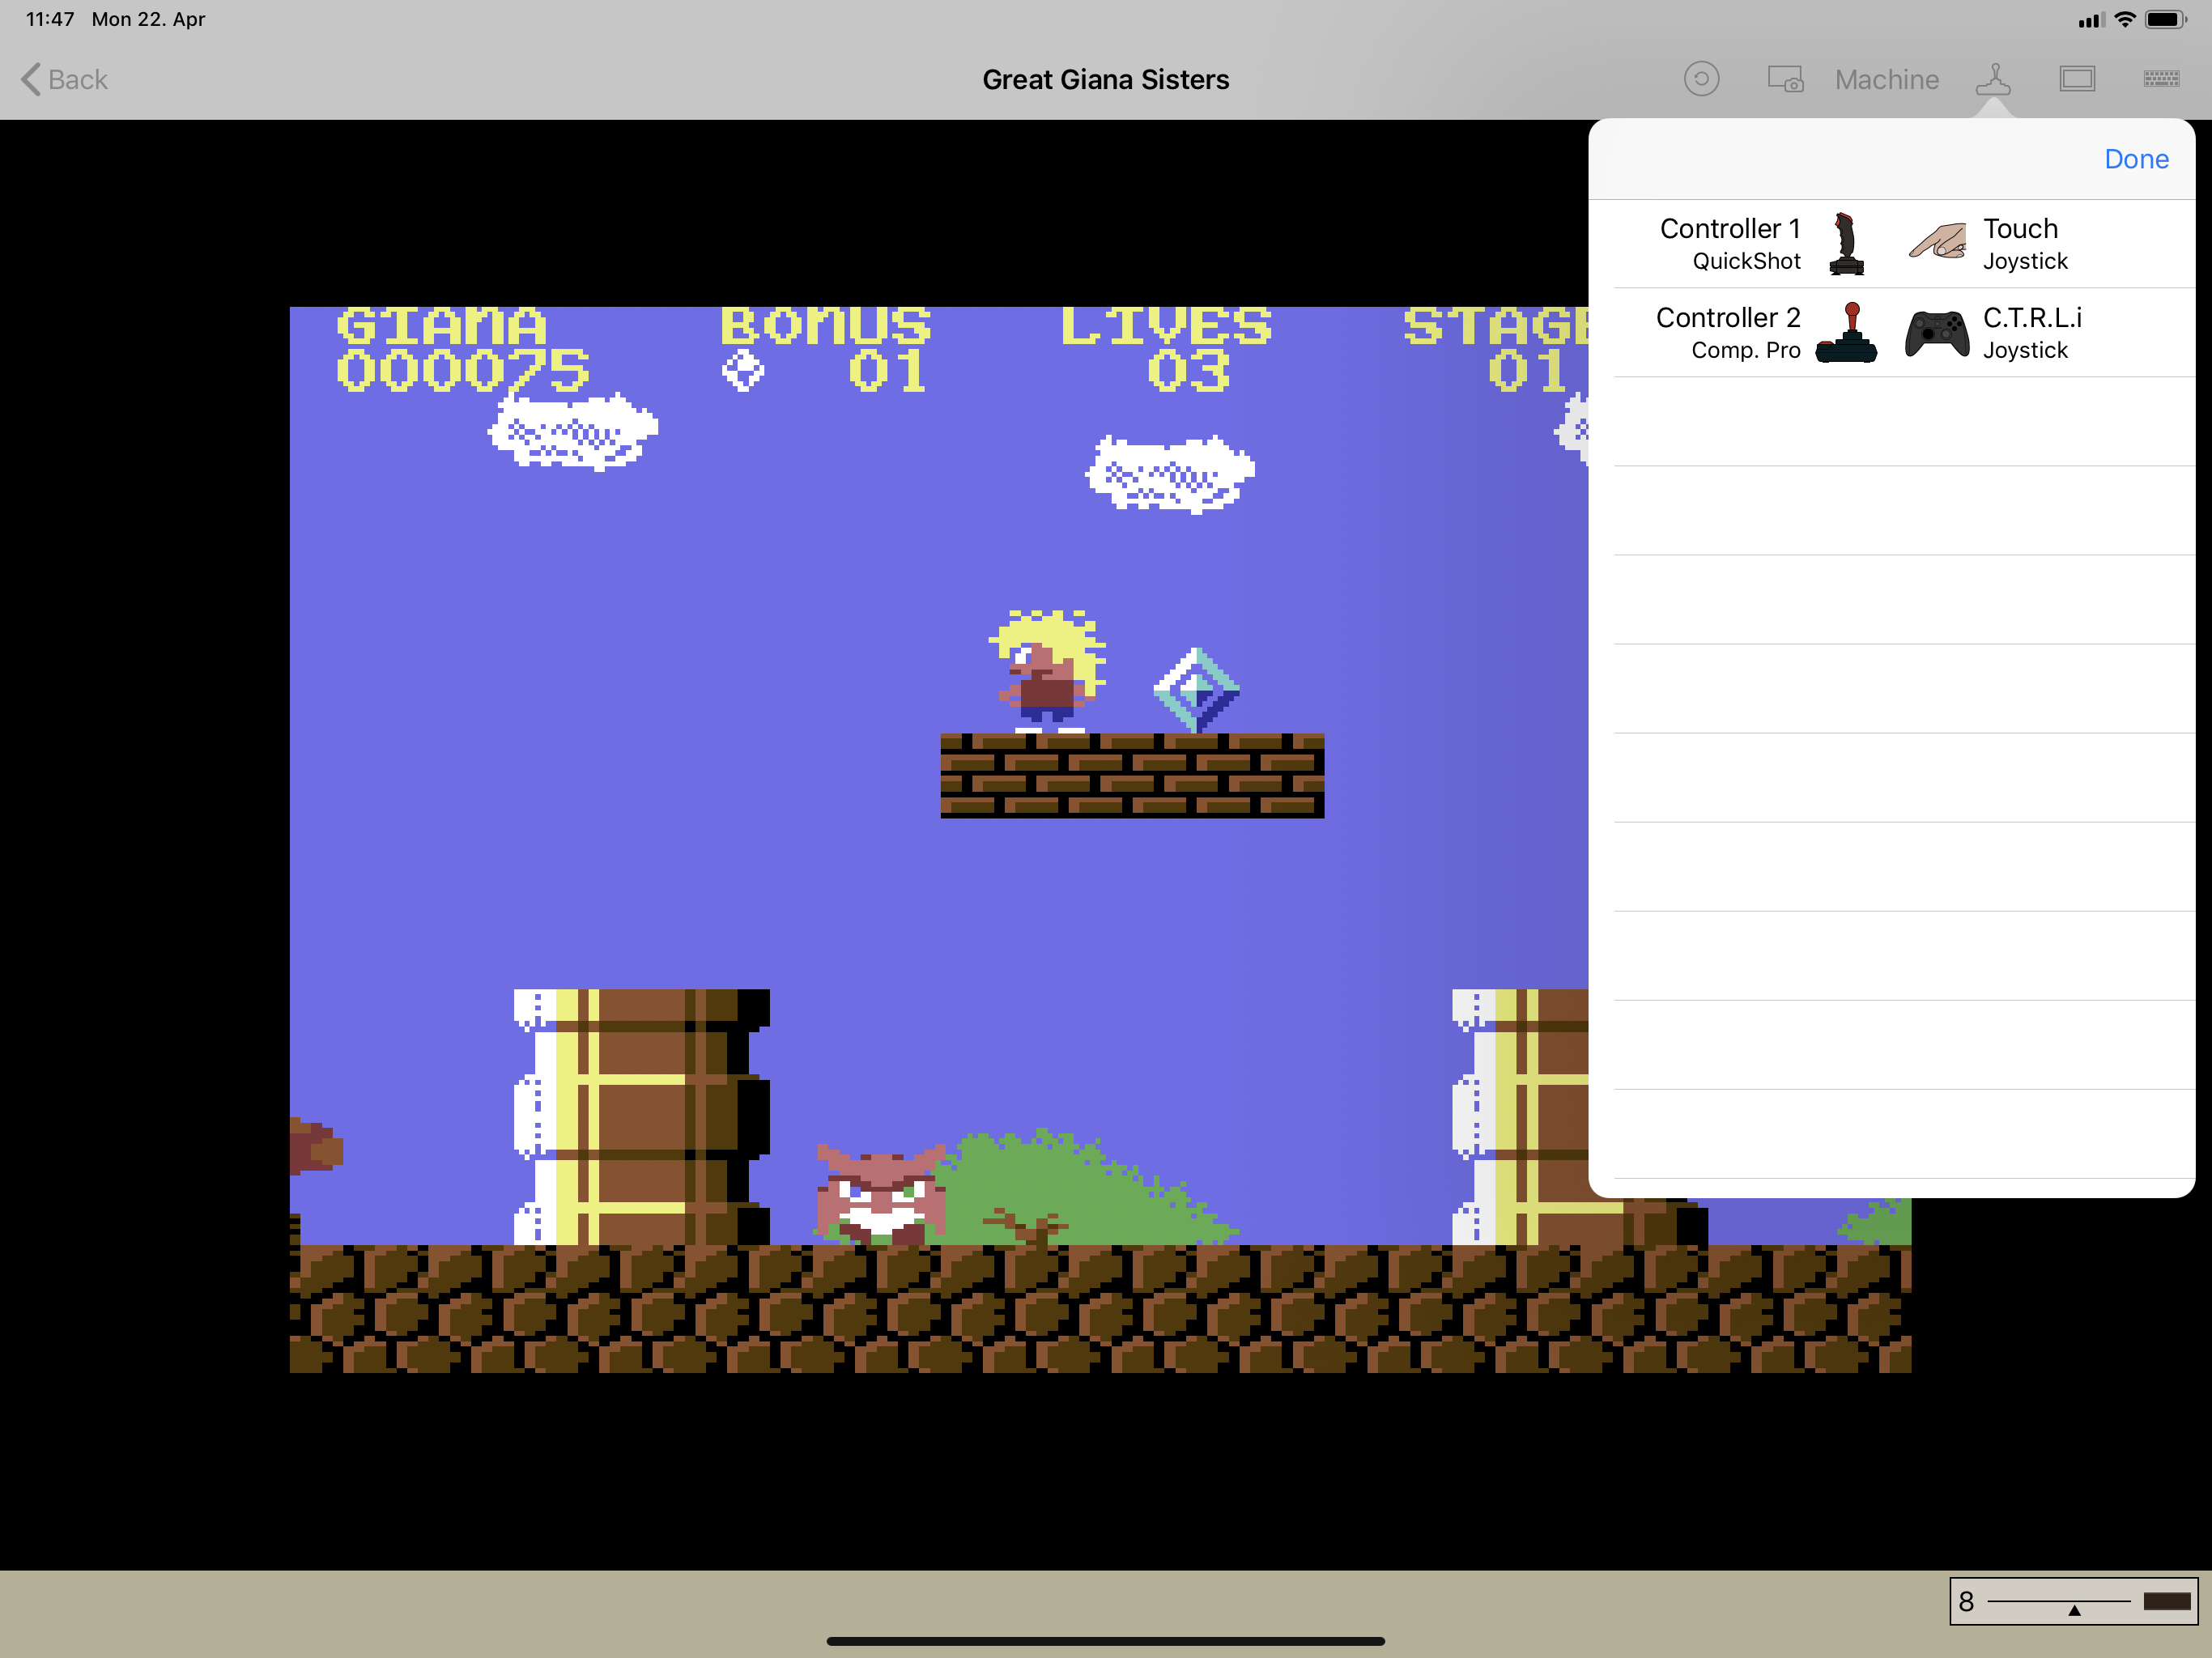
Task: Tap the Great Giana Sisters title
Action: tap(1105, 79)
